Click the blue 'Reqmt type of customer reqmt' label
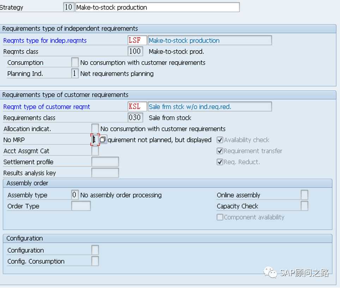Image resolution: width=340 pixels, height=288 pixels. [47, 107]
